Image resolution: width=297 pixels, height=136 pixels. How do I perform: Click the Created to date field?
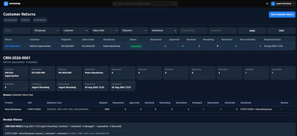tap(223, 30)
